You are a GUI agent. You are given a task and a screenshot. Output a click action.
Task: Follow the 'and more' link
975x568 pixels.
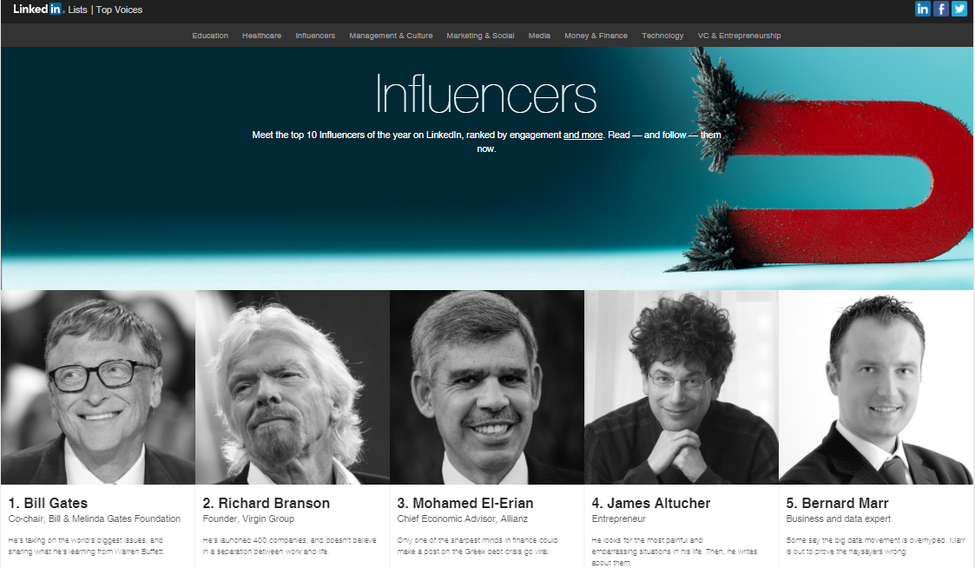[583, 135]
